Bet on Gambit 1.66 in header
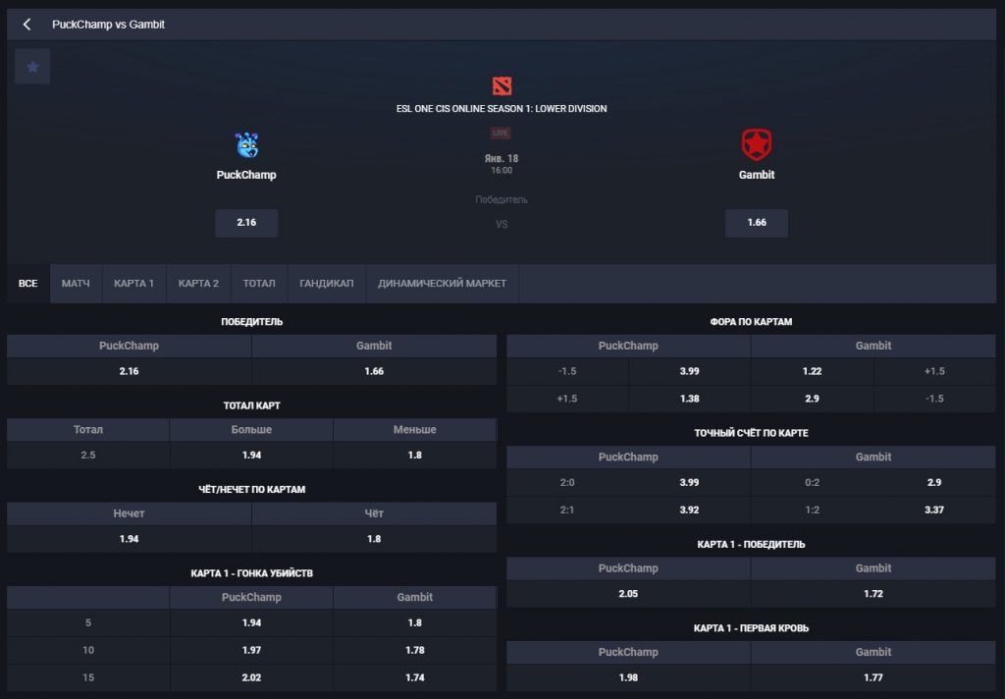This screenshot has height=699, width=1005. (x=757, y=223)
